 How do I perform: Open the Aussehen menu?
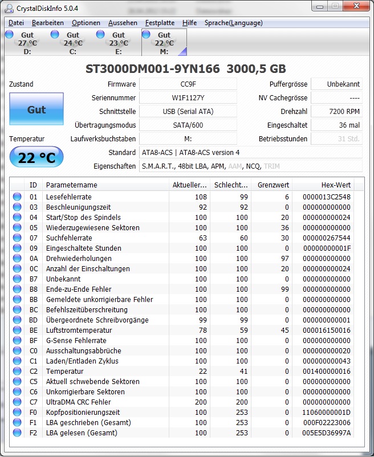pos(123,23)
